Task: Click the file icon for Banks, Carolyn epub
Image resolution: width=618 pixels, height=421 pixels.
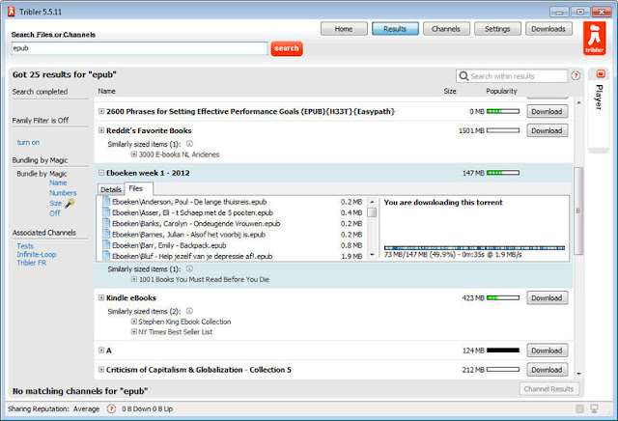Action: (x=105, y=223)
